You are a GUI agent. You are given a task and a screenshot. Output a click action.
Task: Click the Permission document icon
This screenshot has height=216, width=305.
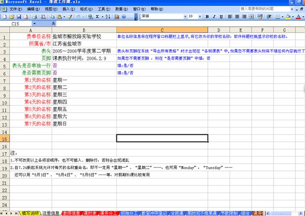point(26,17)
